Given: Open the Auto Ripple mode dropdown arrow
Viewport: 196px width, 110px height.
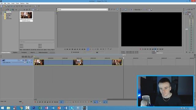Looking at the screenshot, I should 102,102.
